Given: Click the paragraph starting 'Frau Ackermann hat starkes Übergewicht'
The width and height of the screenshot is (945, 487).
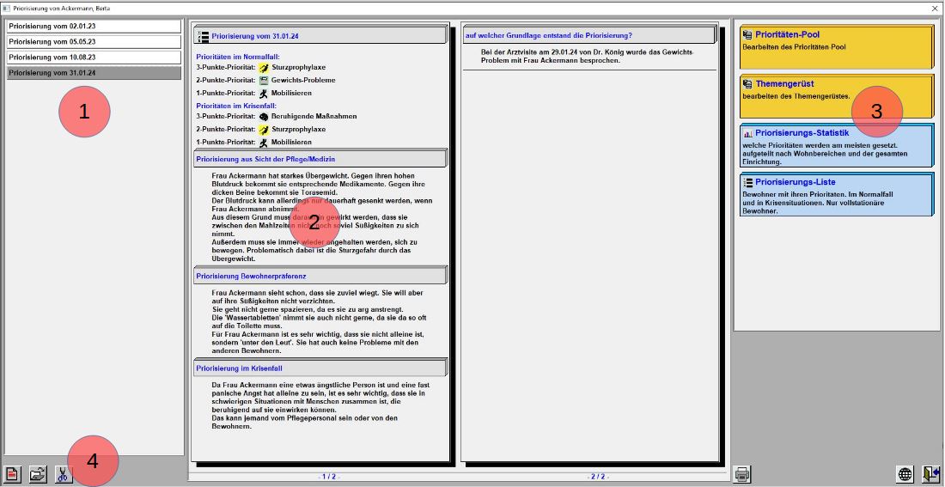Looking at the screenshot, I should pos(322,217).
